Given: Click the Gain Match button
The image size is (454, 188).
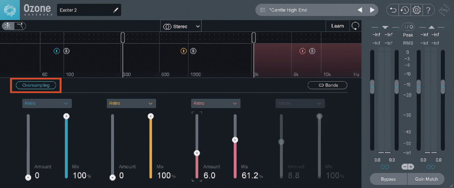Looking at the screenshot, I should (426, 179).
